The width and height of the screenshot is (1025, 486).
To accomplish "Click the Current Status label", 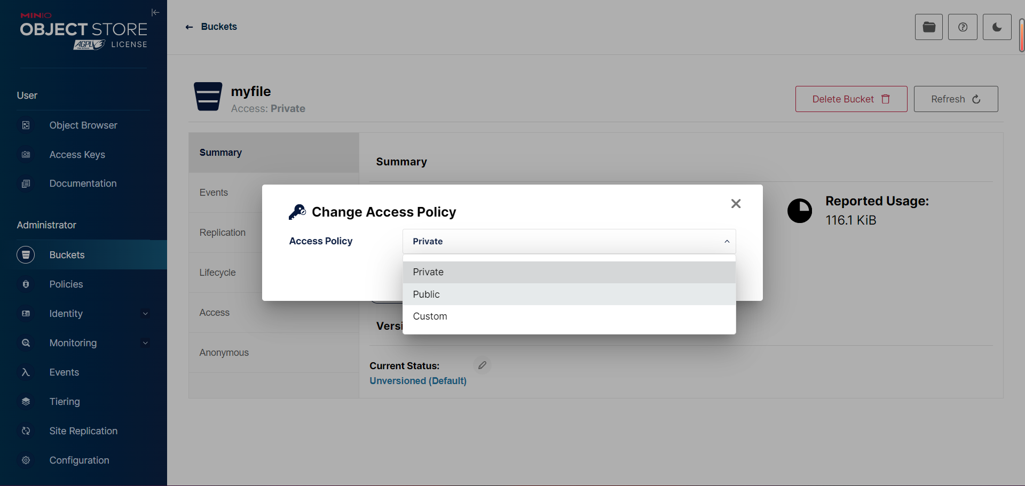I will coord(404,366).
